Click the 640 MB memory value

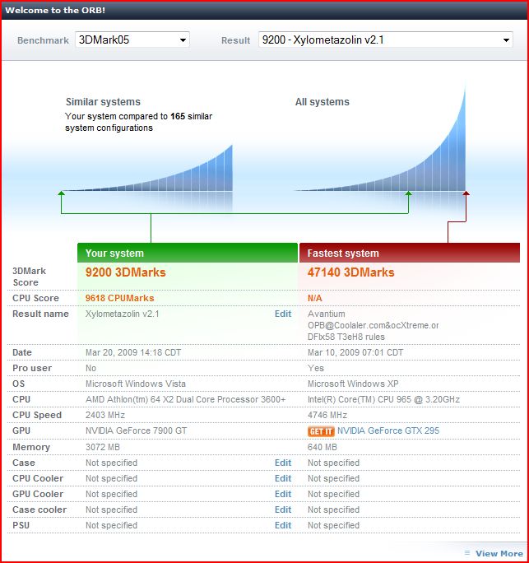point(322,448)
